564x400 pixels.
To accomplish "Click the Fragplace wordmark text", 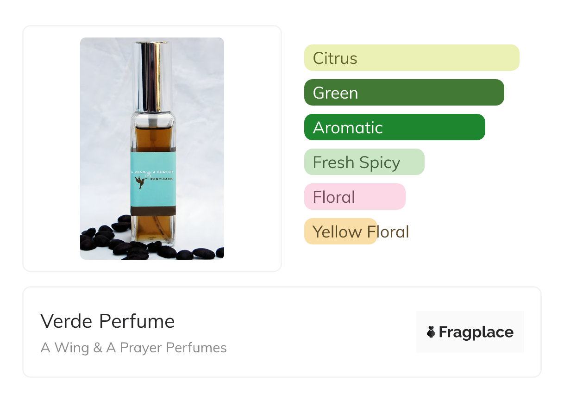I will pyautogui.click(x=476, y=332).
